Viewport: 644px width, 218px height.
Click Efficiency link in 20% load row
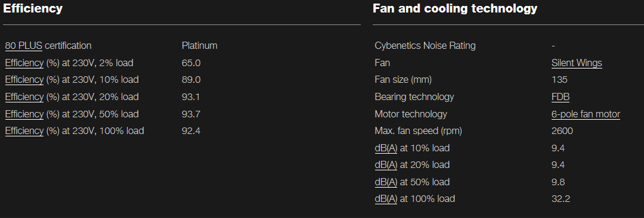24,97
